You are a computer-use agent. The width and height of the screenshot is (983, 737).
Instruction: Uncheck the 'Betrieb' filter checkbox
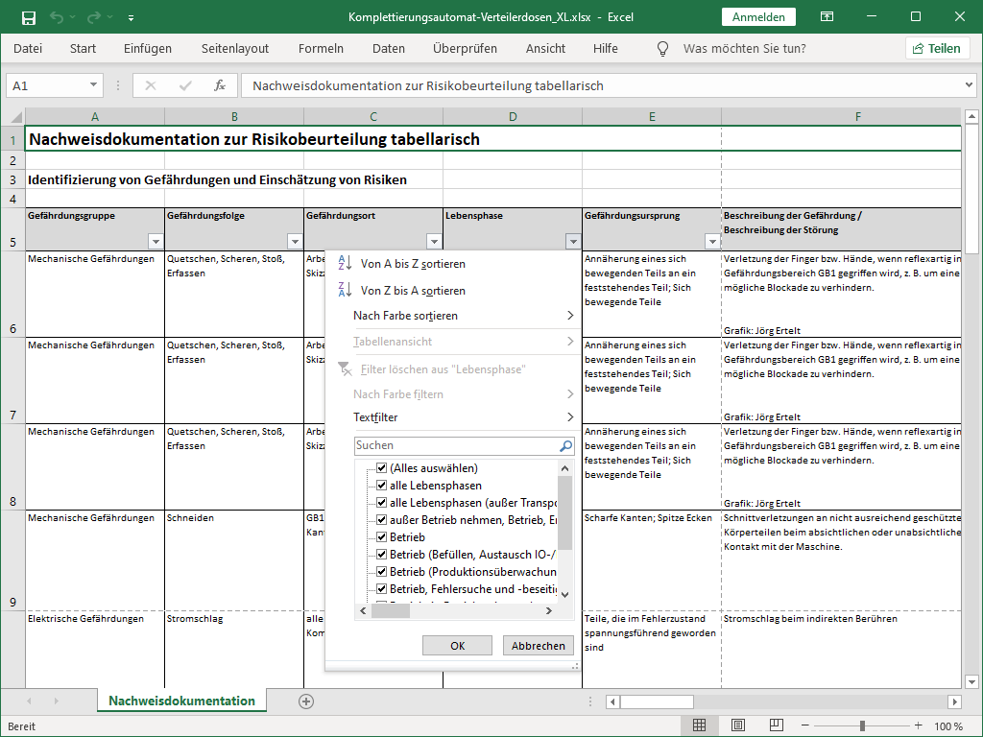tap(381, 537)
